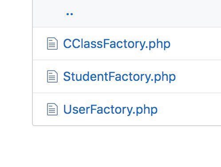The image size is (221, 167).
Task: Navigate back one folder using the two dots
Action: (70, 14)
